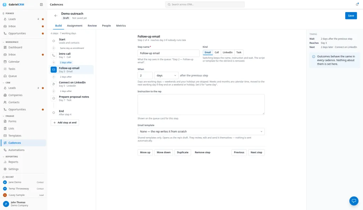Open Reports in sidebar

[23, 162]
